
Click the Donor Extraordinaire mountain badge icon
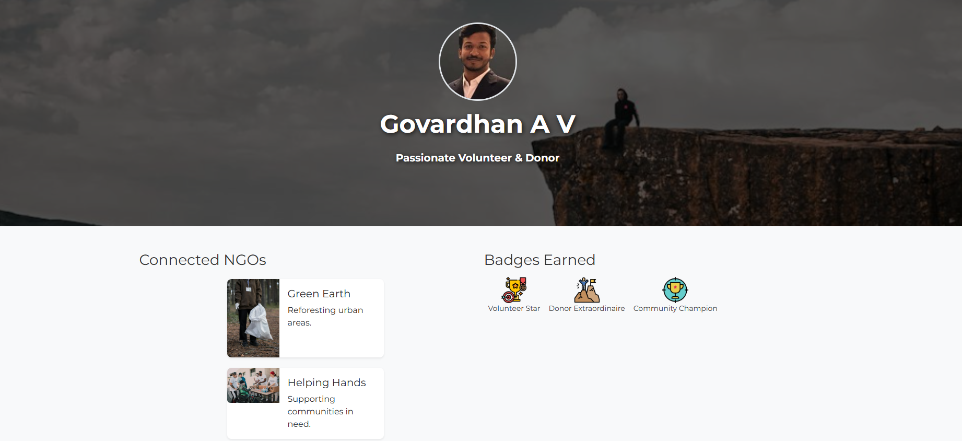click(x=586, y=290)
